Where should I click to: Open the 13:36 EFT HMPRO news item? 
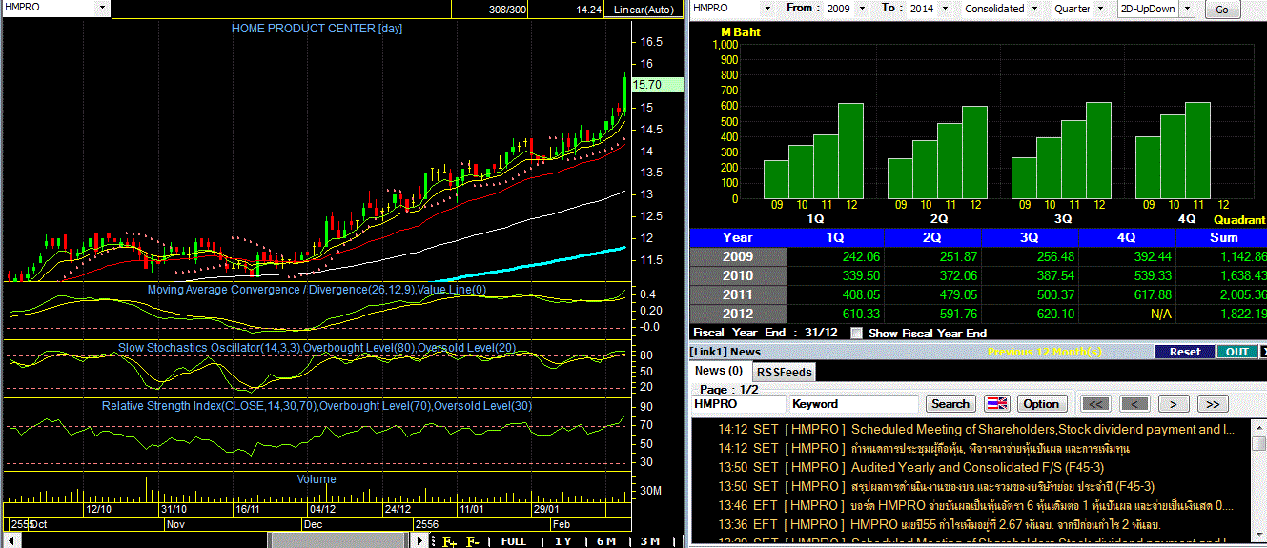click(939, 525)
